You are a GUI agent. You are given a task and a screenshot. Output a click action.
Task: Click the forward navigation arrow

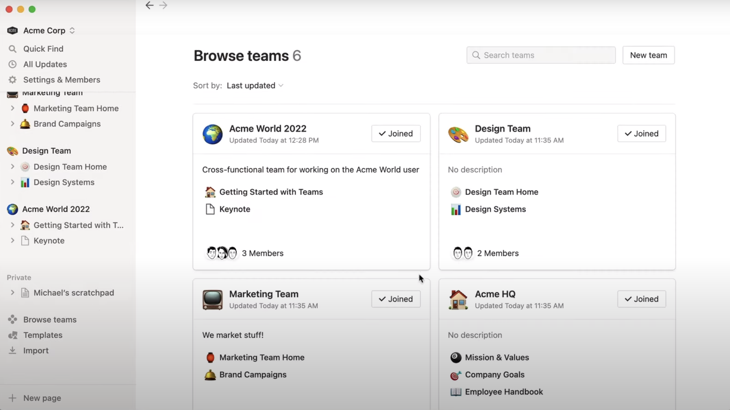pyautogui.click(x=163, y=5)
